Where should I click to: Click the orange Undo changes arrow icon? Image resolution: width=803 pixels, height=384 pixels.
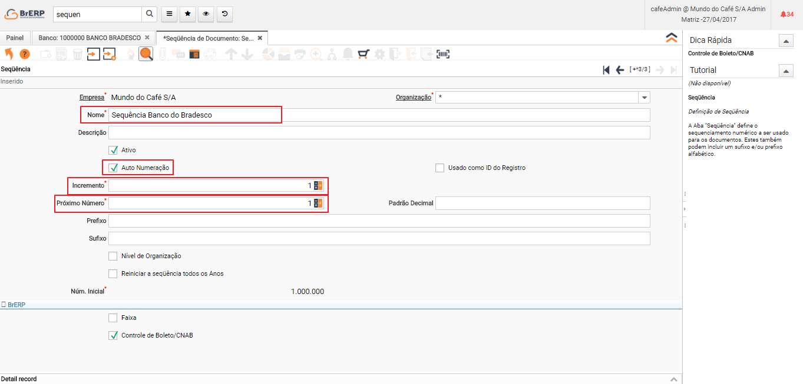(9, 54)
